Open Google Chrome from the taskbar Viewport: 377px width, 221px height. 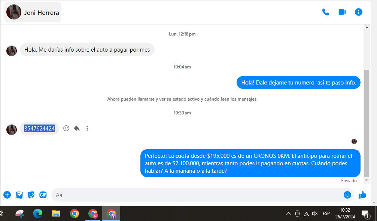coord(75,214)
